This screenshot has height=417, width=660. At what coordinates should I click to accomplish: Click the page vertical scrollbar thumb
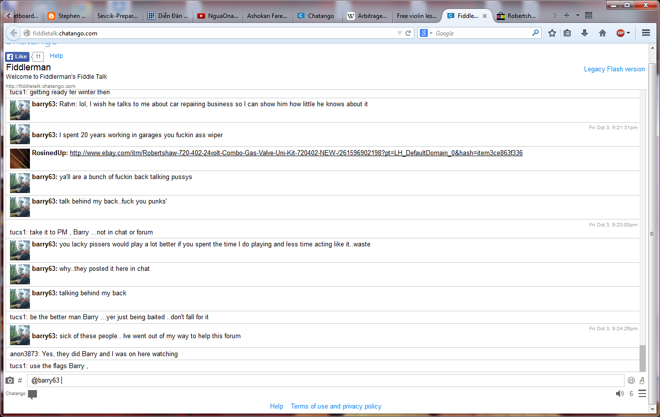(652, 233)
